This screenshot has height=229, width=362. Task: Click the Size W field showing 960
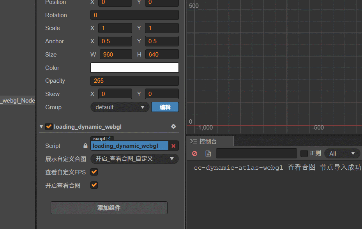point(116,54)
